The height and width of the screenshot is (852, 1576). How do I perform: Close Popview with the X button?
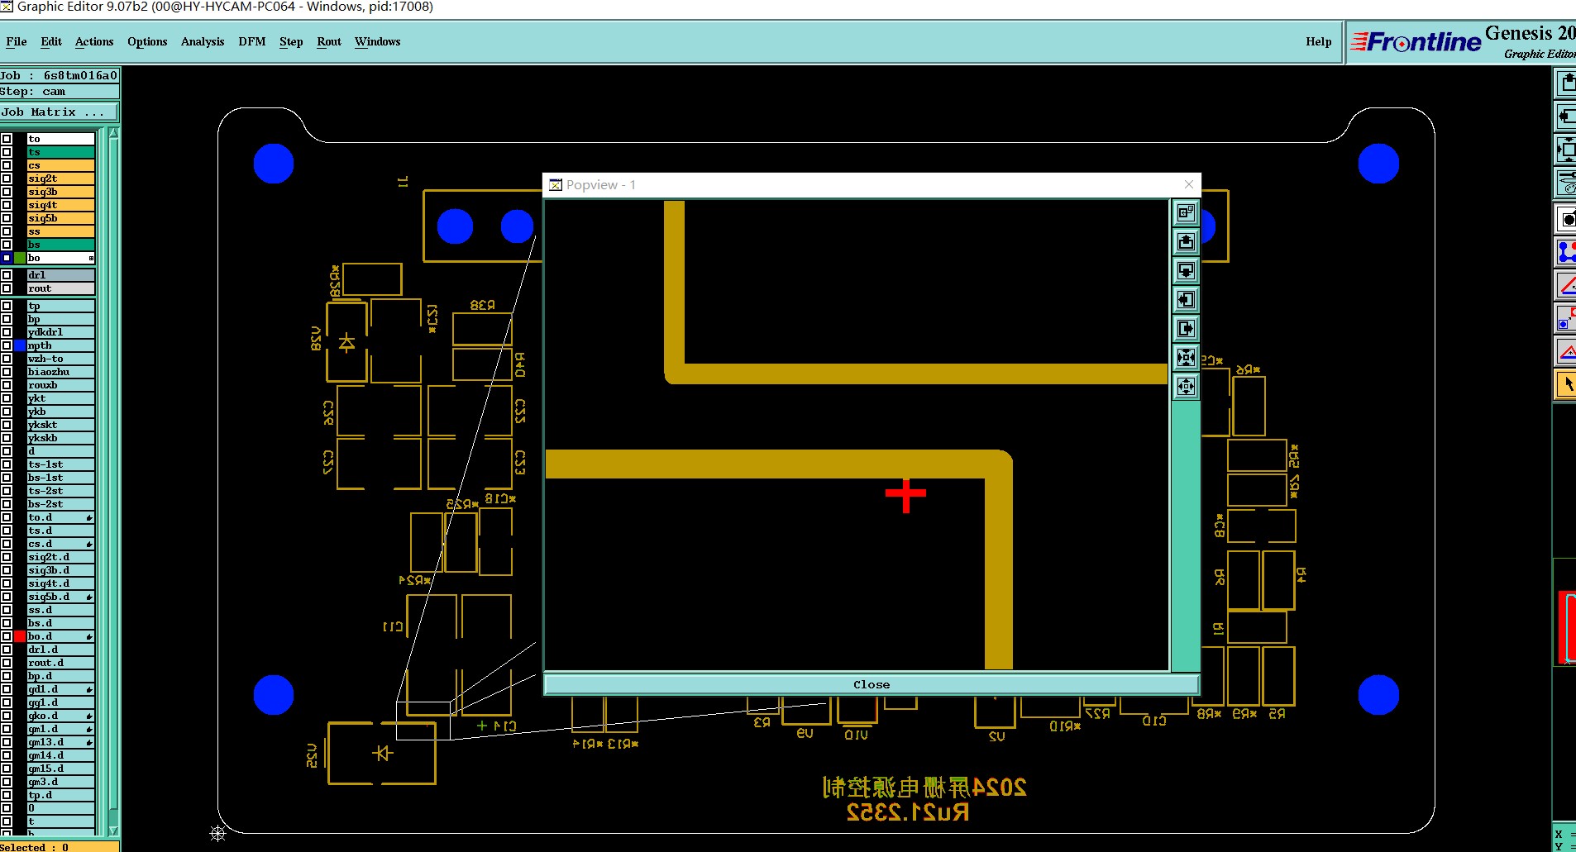pyautogui.click(x=1189, y=184)
